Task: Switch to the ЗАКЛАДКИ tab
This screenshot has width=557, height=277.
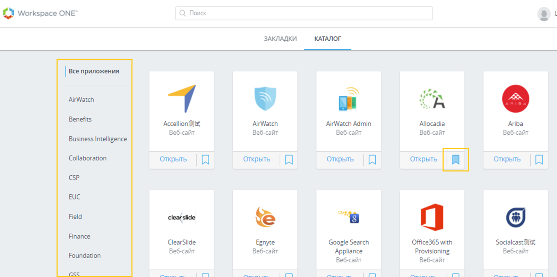Action: point(280,39)
